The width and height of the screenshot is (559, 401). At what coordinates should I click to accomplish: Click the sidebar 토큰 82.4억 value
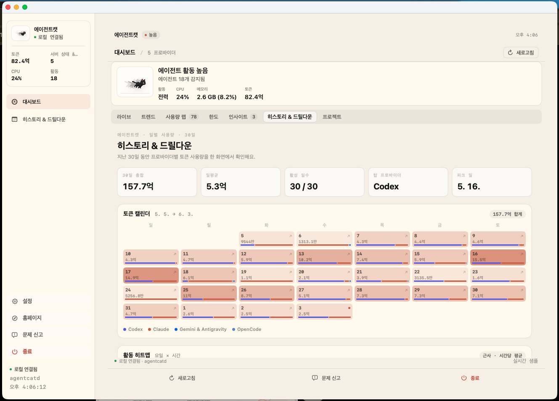coord(21,61)
